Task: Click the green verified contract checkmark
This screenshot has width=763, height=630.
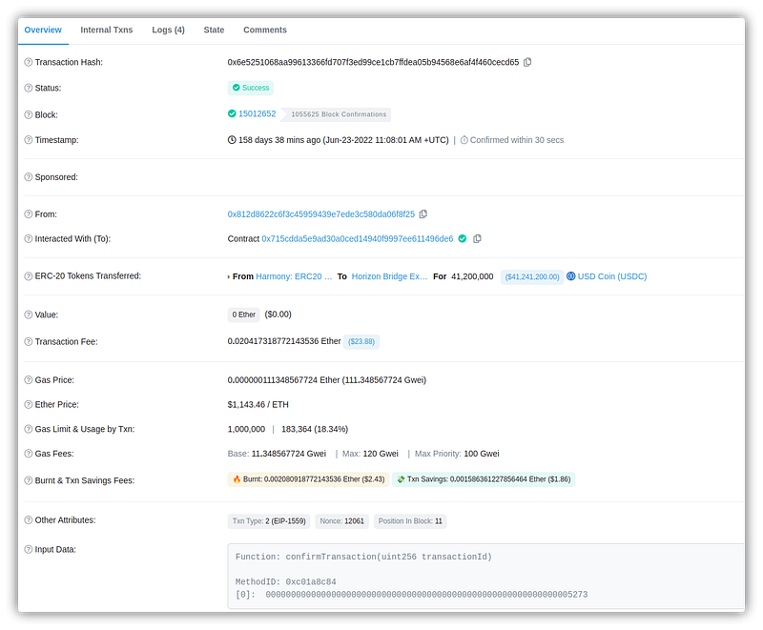Action: click(463, 238)
